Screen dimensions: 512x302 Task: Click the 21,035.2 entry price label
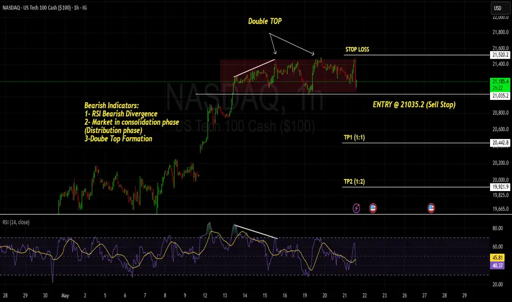click(500, 96)
